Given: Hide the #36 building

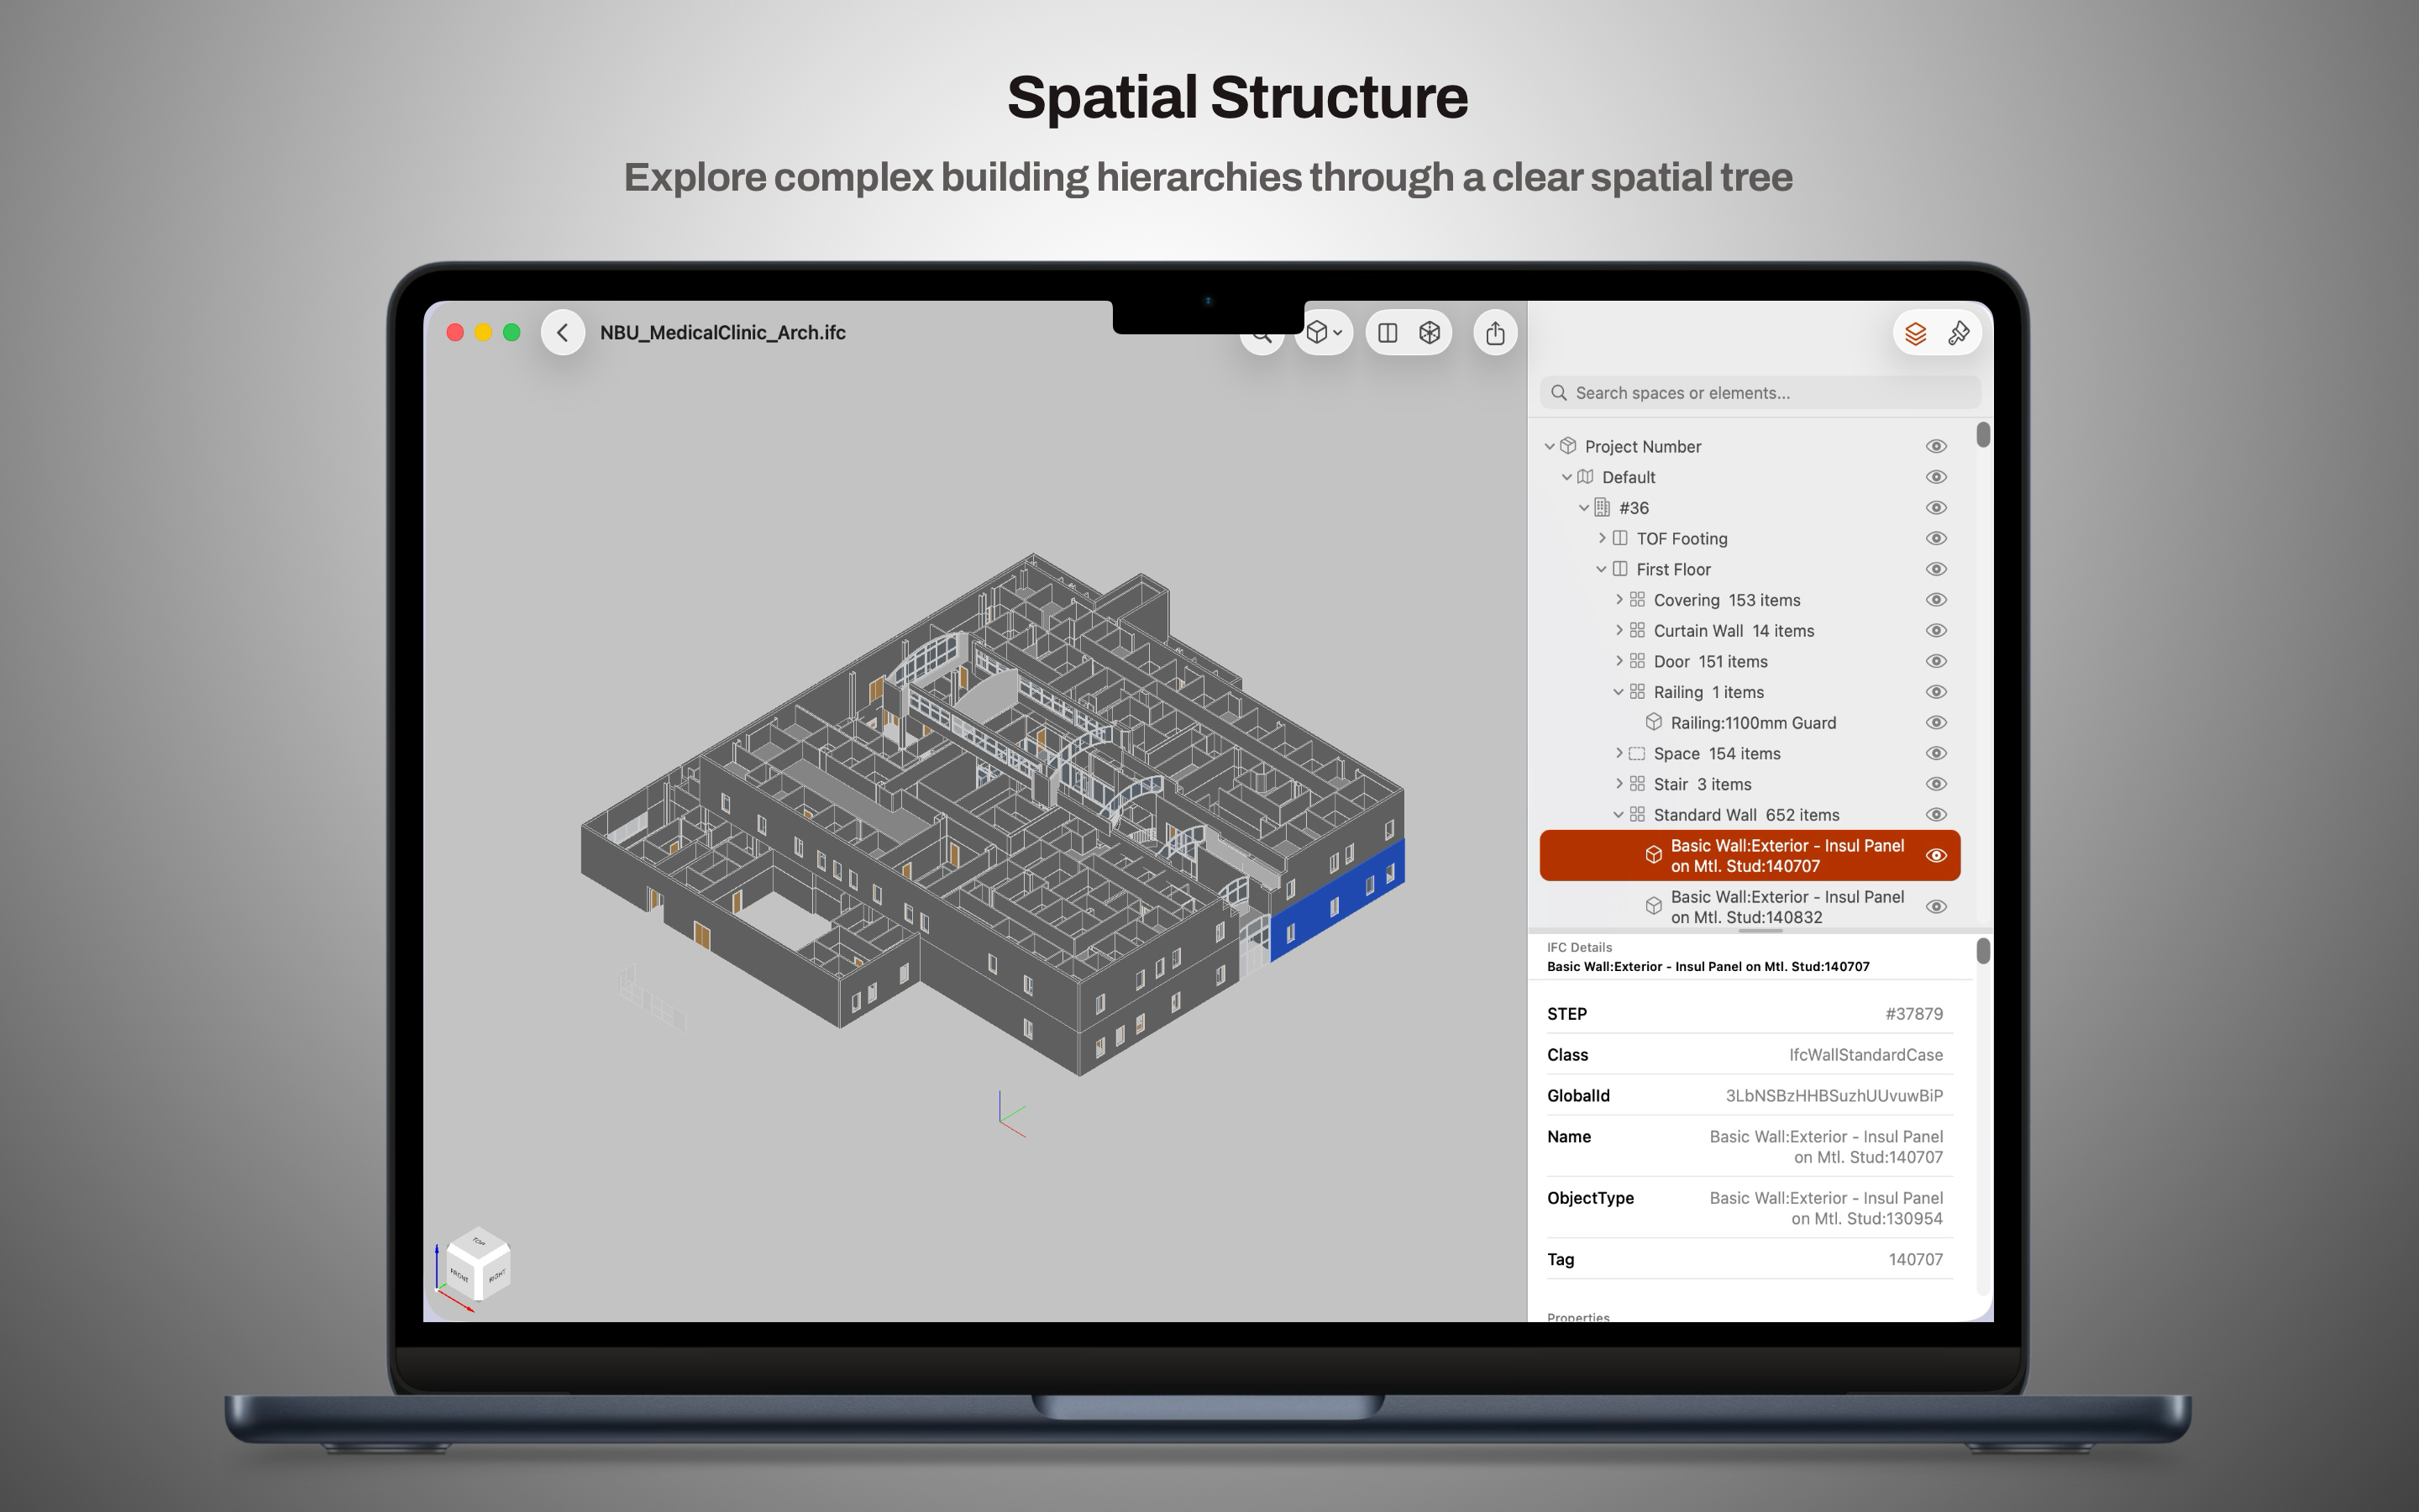Looking at the screenshot, I should 1936,508.
